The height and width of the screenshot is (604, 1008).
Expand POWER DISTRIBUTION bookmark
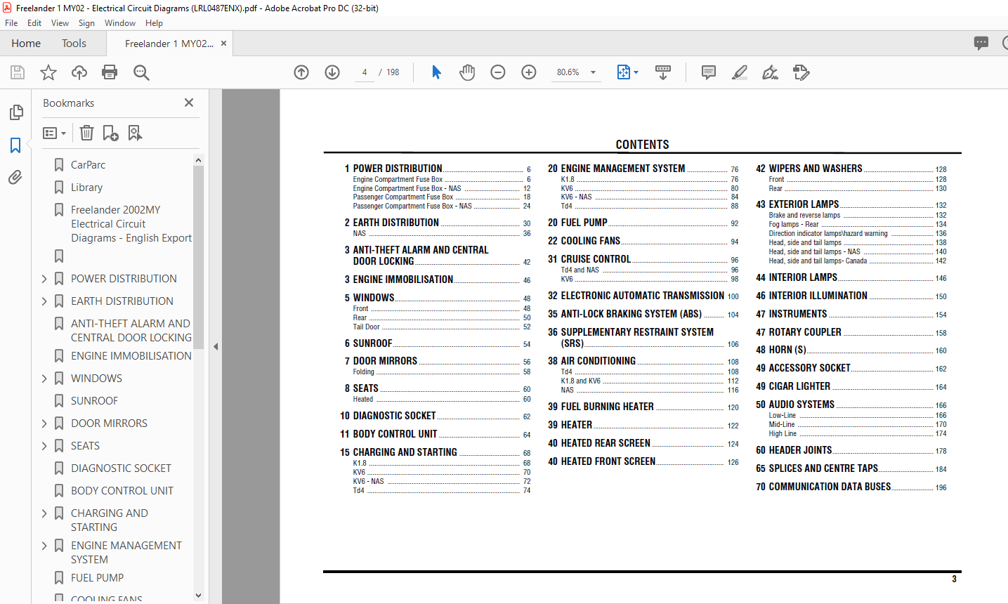[x=44, y=279]
